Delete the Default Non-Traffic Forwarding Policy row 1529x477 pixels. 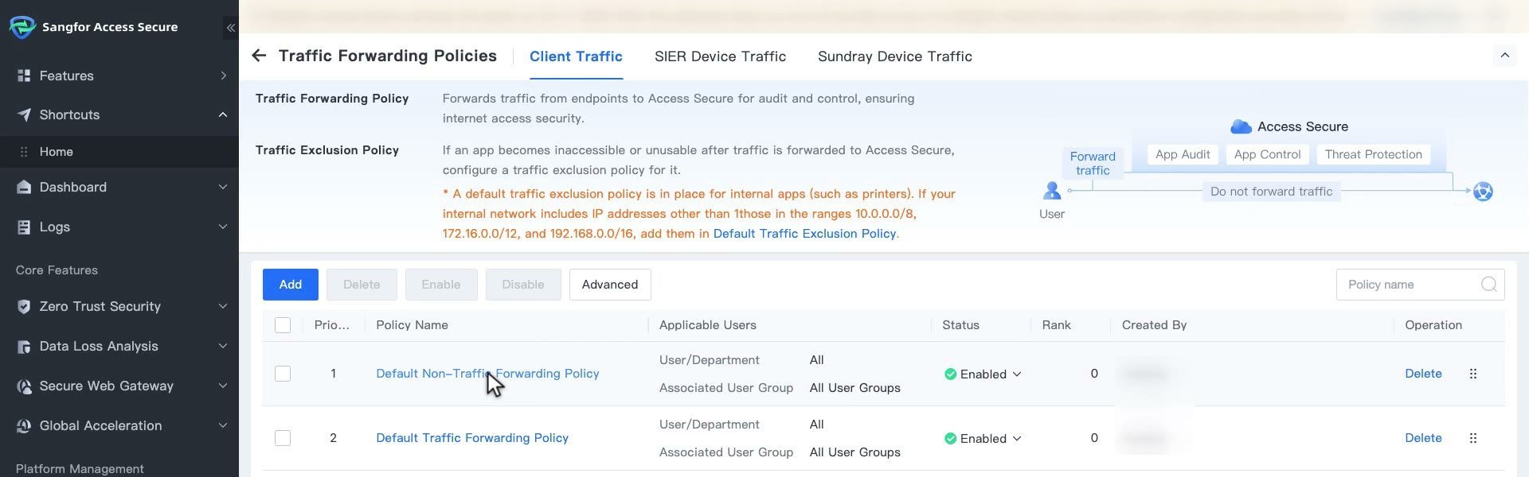click(1423, 374)
